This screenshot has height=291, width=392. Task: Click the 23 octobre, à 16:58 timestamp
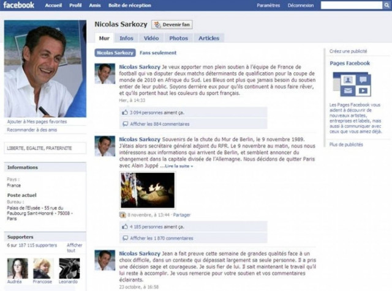pyautogui.click(x=139, y=287)
